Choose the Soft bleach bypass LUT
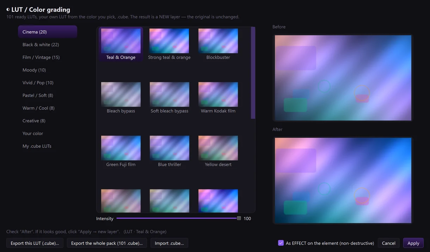Image resolution: width=430 pixels, height=252 pixels. pos(169,98)
